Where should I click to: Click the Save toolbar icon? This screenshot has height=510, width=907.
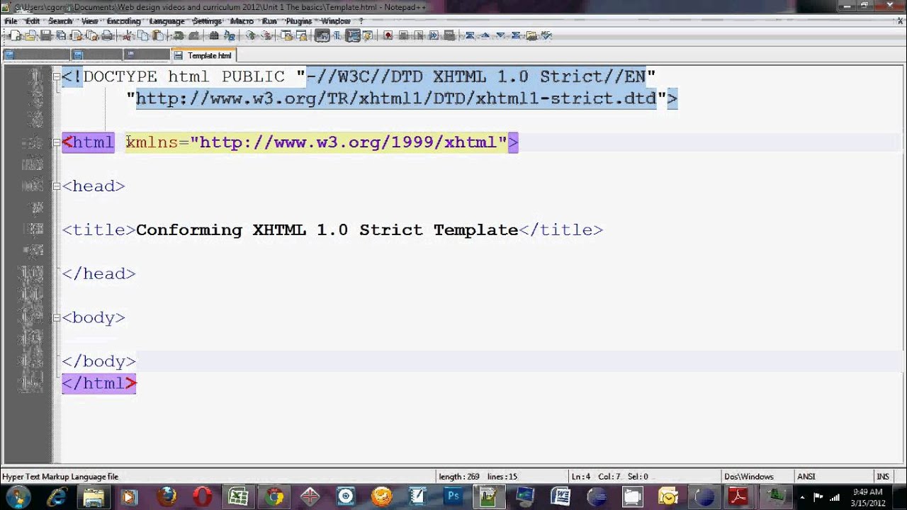(46, 35)
